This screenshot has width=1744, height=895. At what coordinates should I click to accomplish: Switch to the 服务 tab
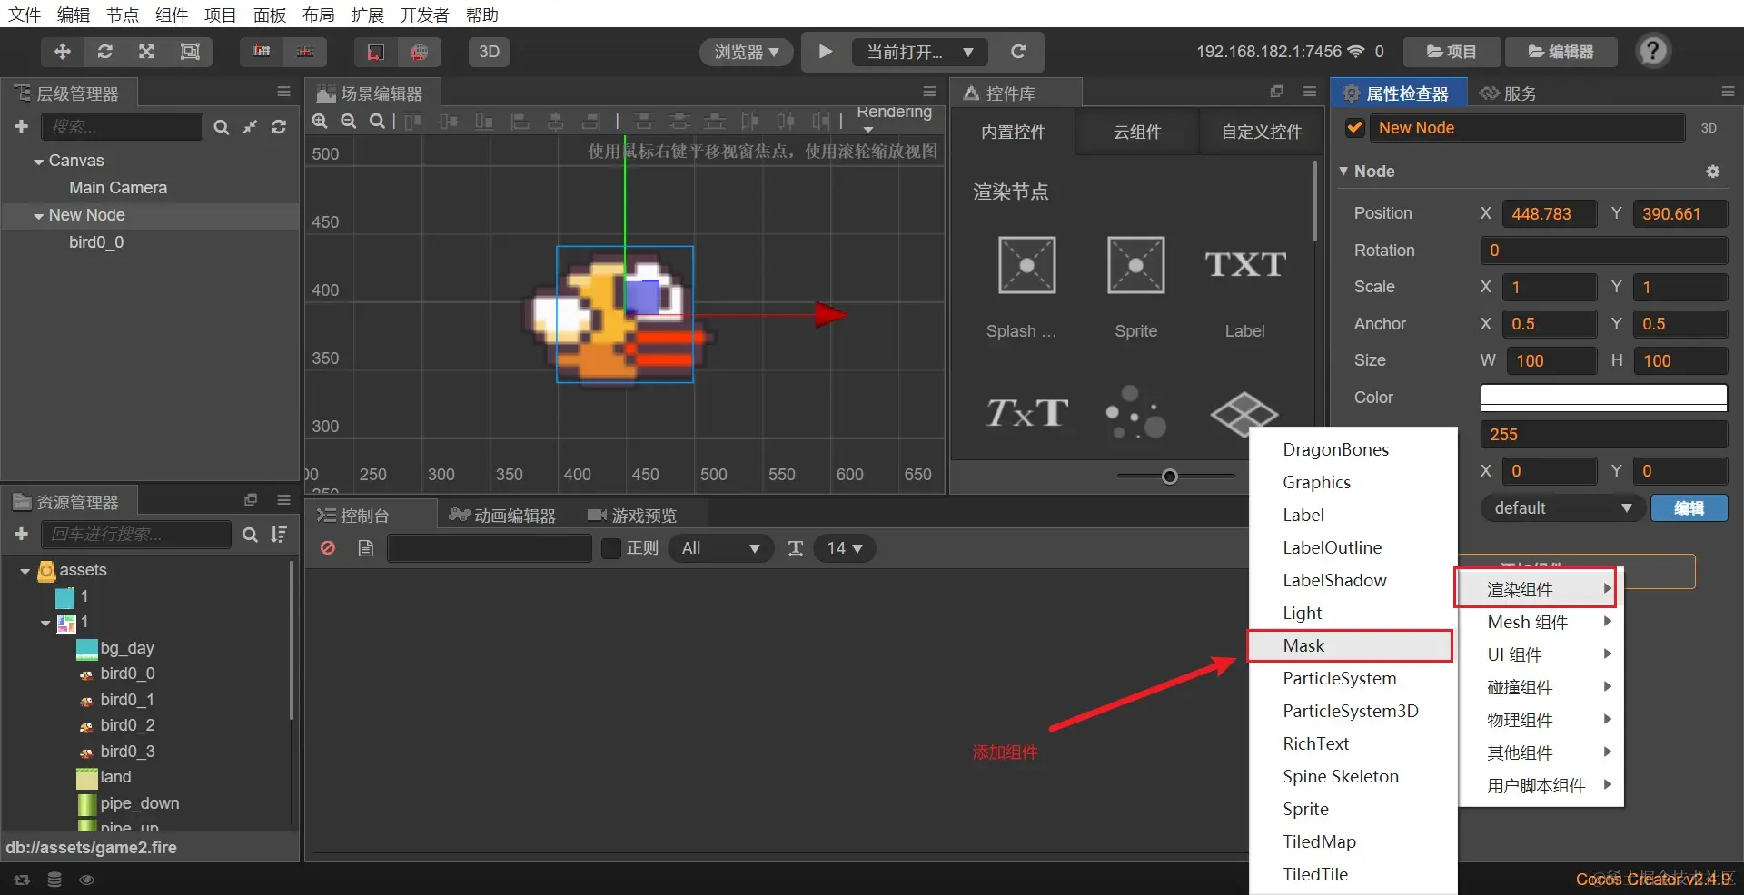(1508, 93)
